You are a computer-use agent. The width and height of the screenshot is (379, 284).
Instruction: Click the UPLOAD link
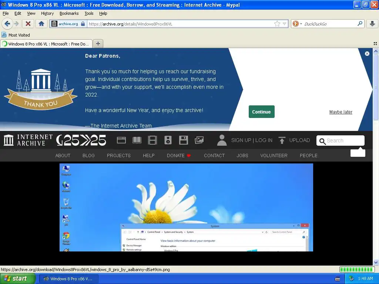click(x=299, y=140)
